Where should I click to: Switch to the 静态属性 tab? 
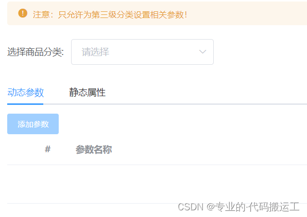(x=88, y=92)
